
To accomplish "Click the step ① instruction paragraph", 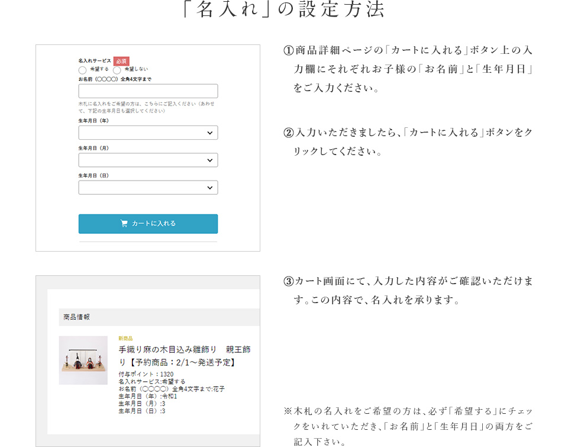I will click(x=408, y=69).
